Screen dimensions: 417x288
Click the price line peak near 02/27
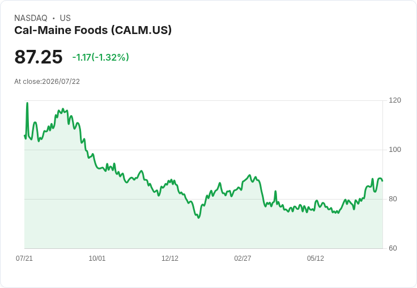249,175
